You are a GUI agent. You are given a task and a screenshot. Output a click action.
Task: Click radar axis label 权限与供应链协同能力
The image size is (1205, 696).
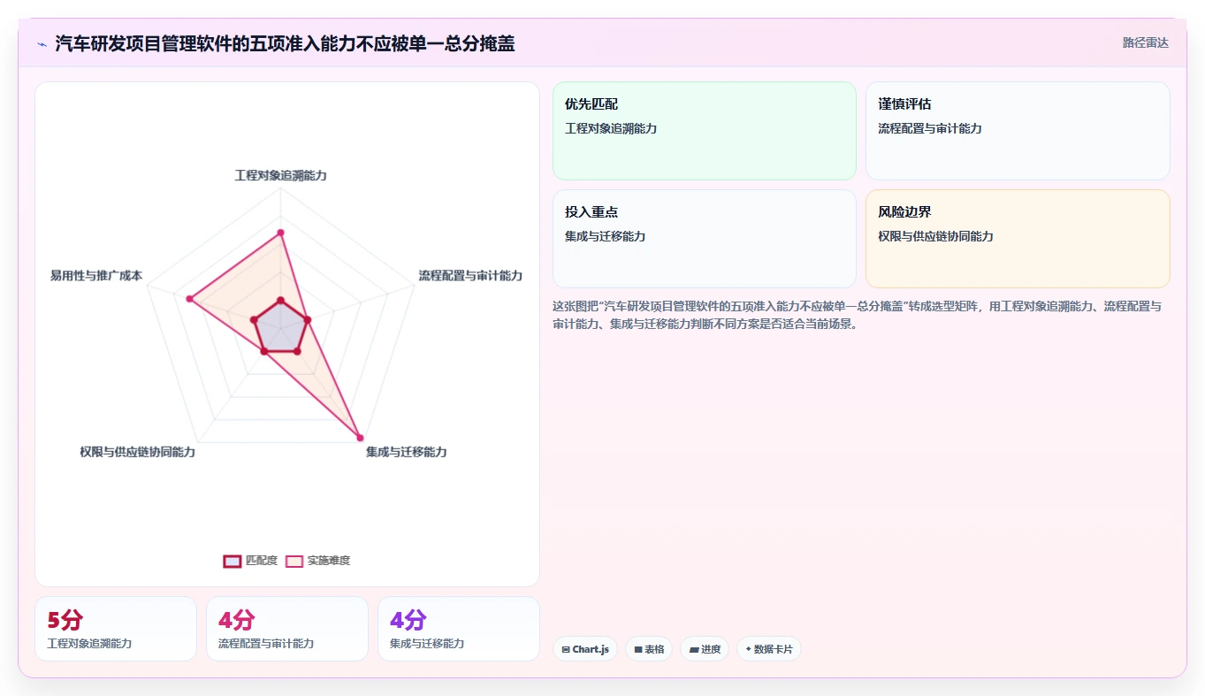coord(137,452)
